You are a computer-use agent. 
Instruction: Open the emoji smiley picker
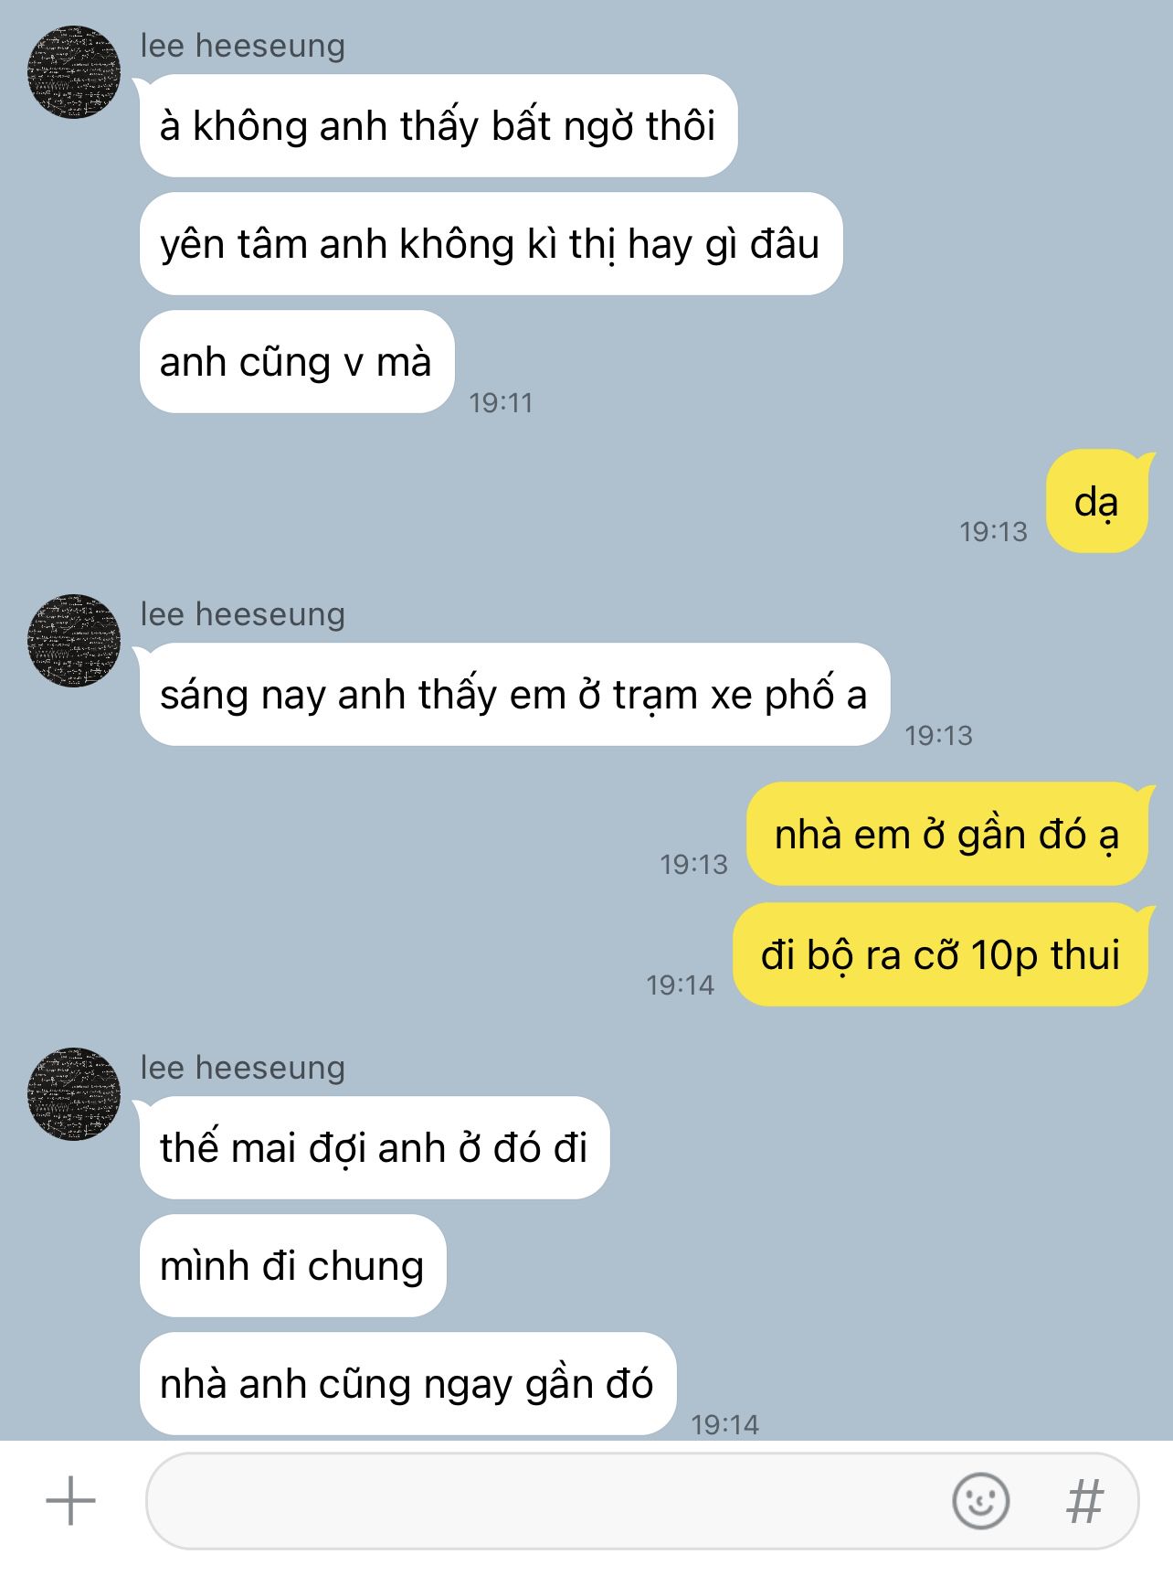point(980,1501)
